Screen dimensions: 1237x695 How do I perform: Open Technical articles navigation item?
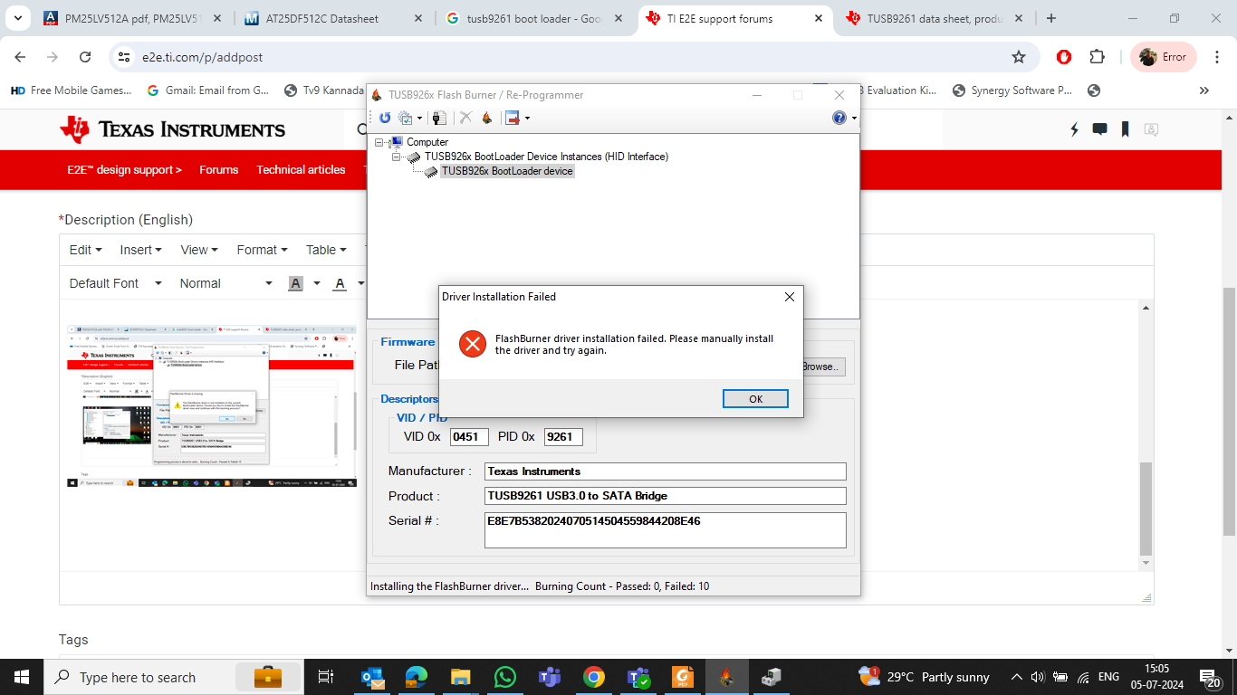[x=301, y=169]
